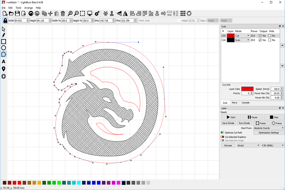The width and height of the screenshot is (285, 190).
Task: Activate the Zoom In toolbar icon
Action: 70,13
